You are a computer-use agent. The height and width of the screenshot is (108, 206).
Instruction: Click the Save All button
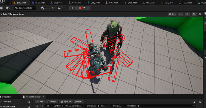click(66, 102)
